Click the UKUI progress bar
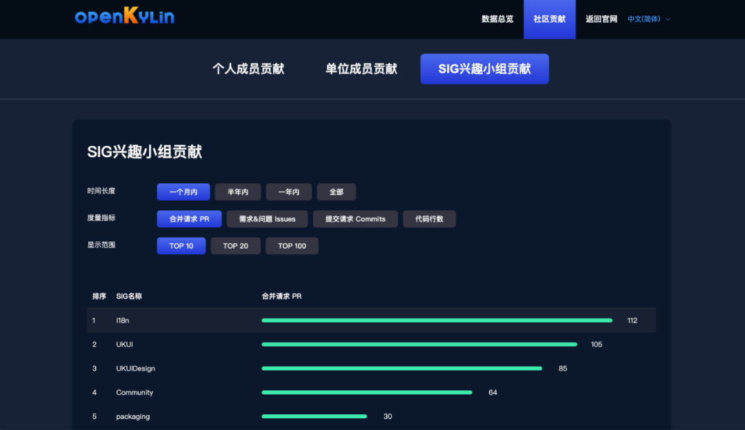Image resolution: width=745 pixels, height=430 pixels. pos(418,344)
